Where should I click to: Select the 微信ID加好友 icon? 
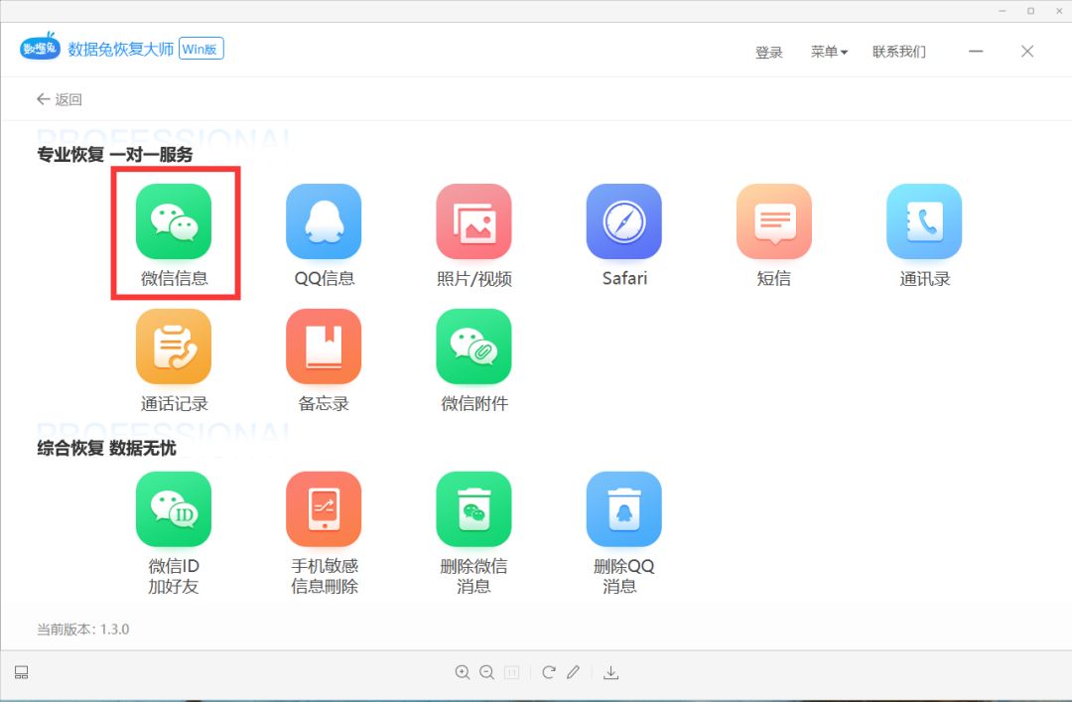click(174, 509)
